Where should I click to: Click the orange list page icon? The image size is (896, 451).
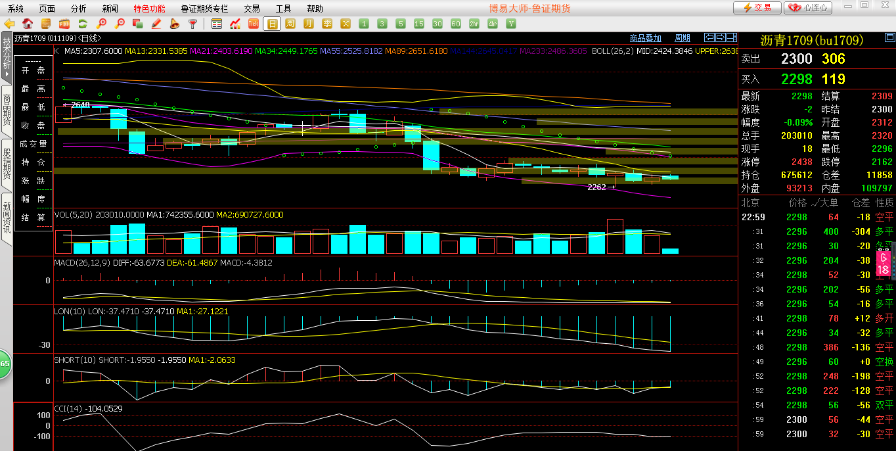point(47,24)
